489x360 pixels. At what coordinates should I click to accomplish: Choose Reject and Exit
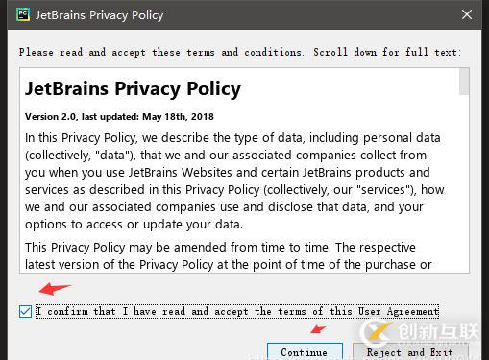pyautogui.click(x=410, y=352)
